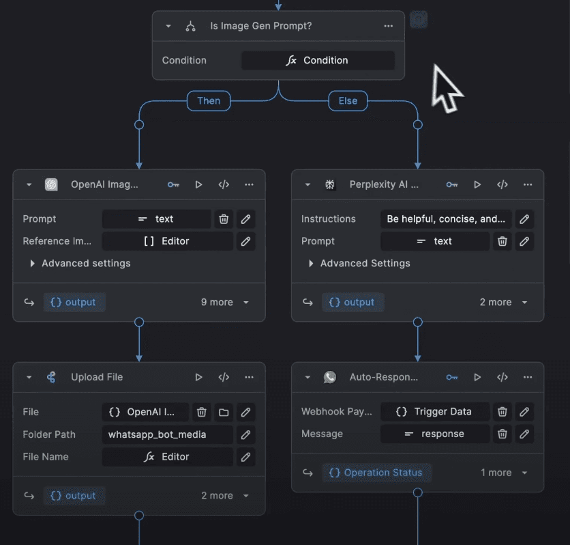Click the OpenAI logo icon on the node

click(x=51, y=184)
